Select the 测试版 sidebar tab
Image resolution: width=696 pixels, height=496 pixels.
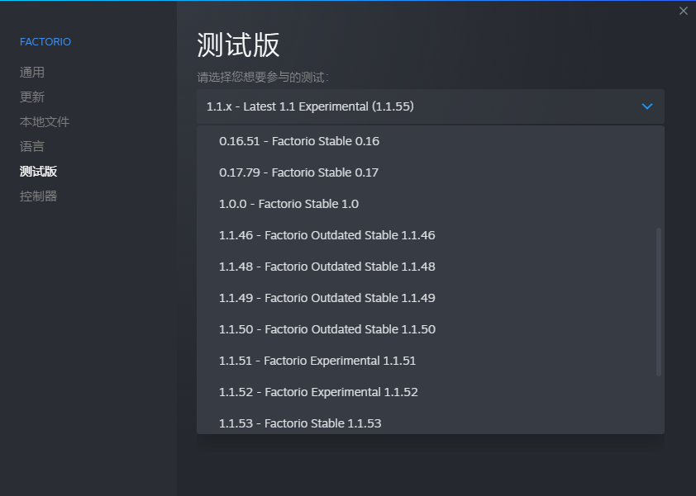point(38,172)
